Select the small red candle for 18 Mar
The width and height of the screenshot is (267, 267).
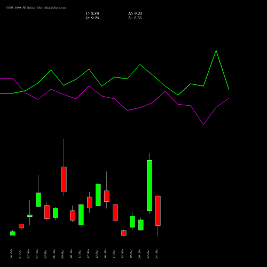pyautogui.click(x=124, y=233)
